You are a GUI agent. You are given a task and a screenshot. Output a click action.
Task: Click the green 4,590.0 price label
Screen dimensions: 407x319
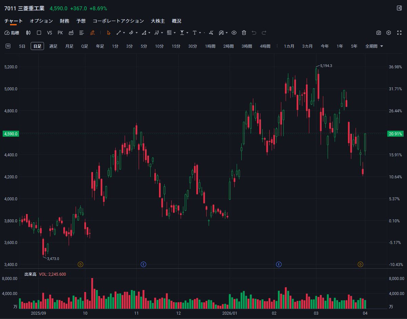click(11, 134)
